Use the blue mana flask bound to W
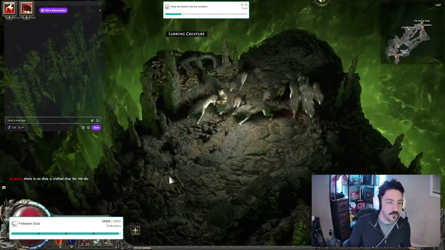The height and width of the screenshot is (250, 445). tap(71, 243)
